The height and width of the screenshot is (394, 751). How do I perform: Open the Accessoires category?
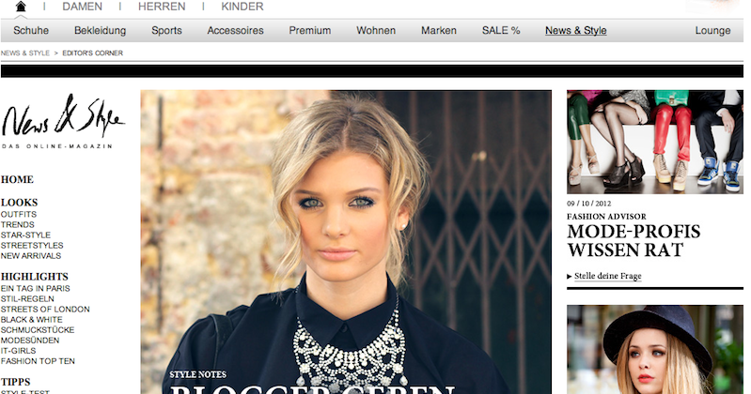click(x=235, y=31)
